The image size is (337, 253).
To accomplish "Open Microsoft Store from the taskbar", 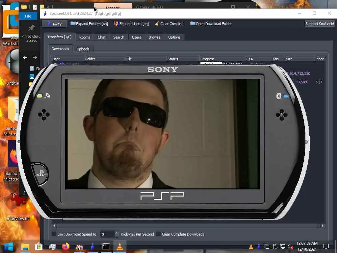I will coord(39,246).
